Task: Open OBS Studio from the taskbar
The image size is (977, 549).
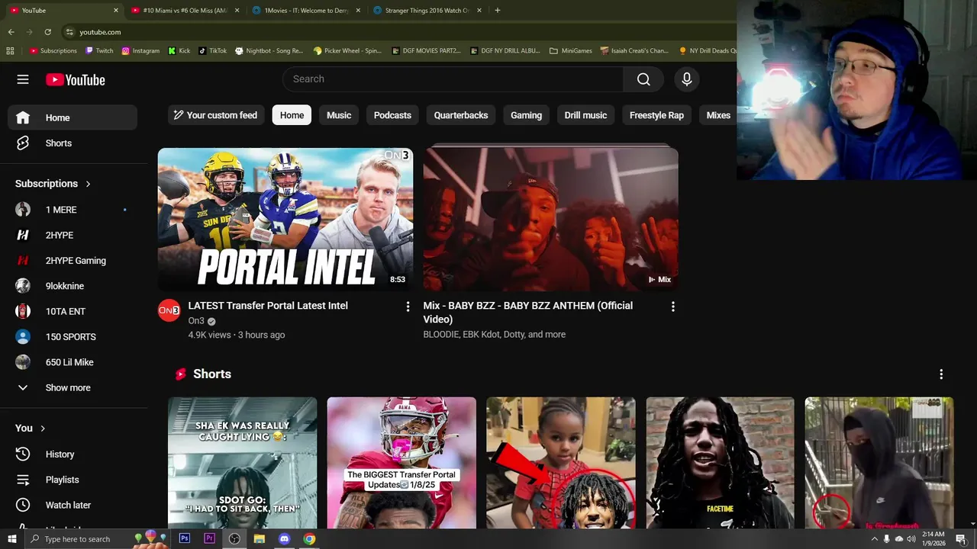Action: coord(234,538)
